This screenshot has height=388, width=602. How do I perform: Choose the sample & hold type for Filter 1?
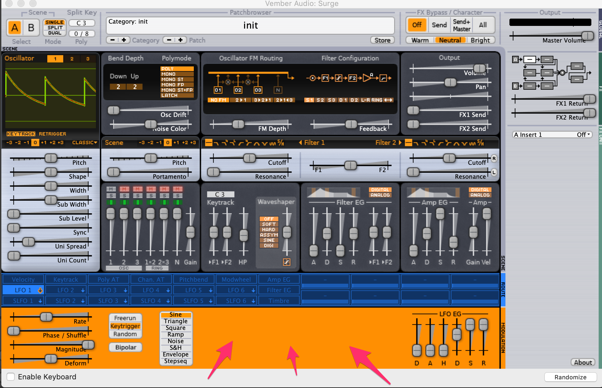coord(281,143)
